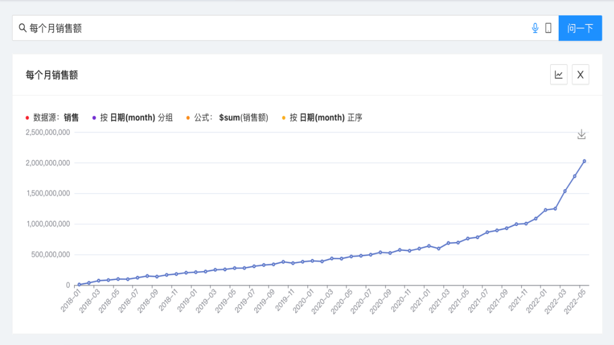Click the 2021-01 x-axis label
Viewport: 614px width, 345px height.
[420, 301]
